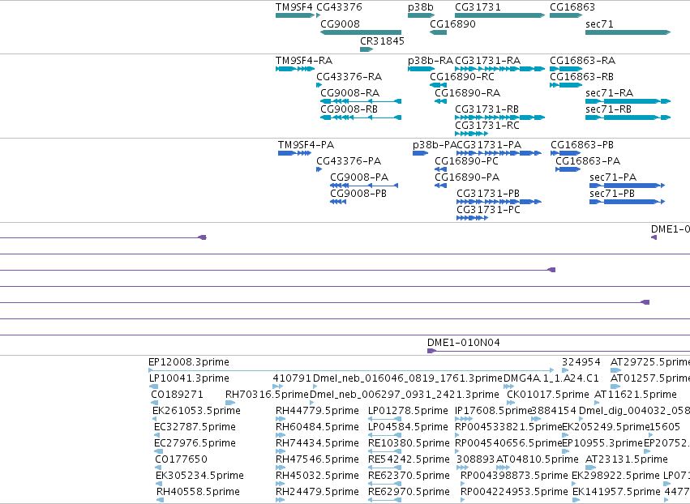The image size is (690, 504).
Task: Click the Dmel_neb_006297_0931_2421.3prime label
Action: tap(405, 395)
